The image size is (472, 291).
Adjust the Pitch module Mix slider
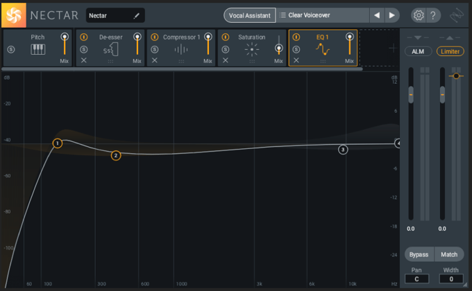point(65,44)
